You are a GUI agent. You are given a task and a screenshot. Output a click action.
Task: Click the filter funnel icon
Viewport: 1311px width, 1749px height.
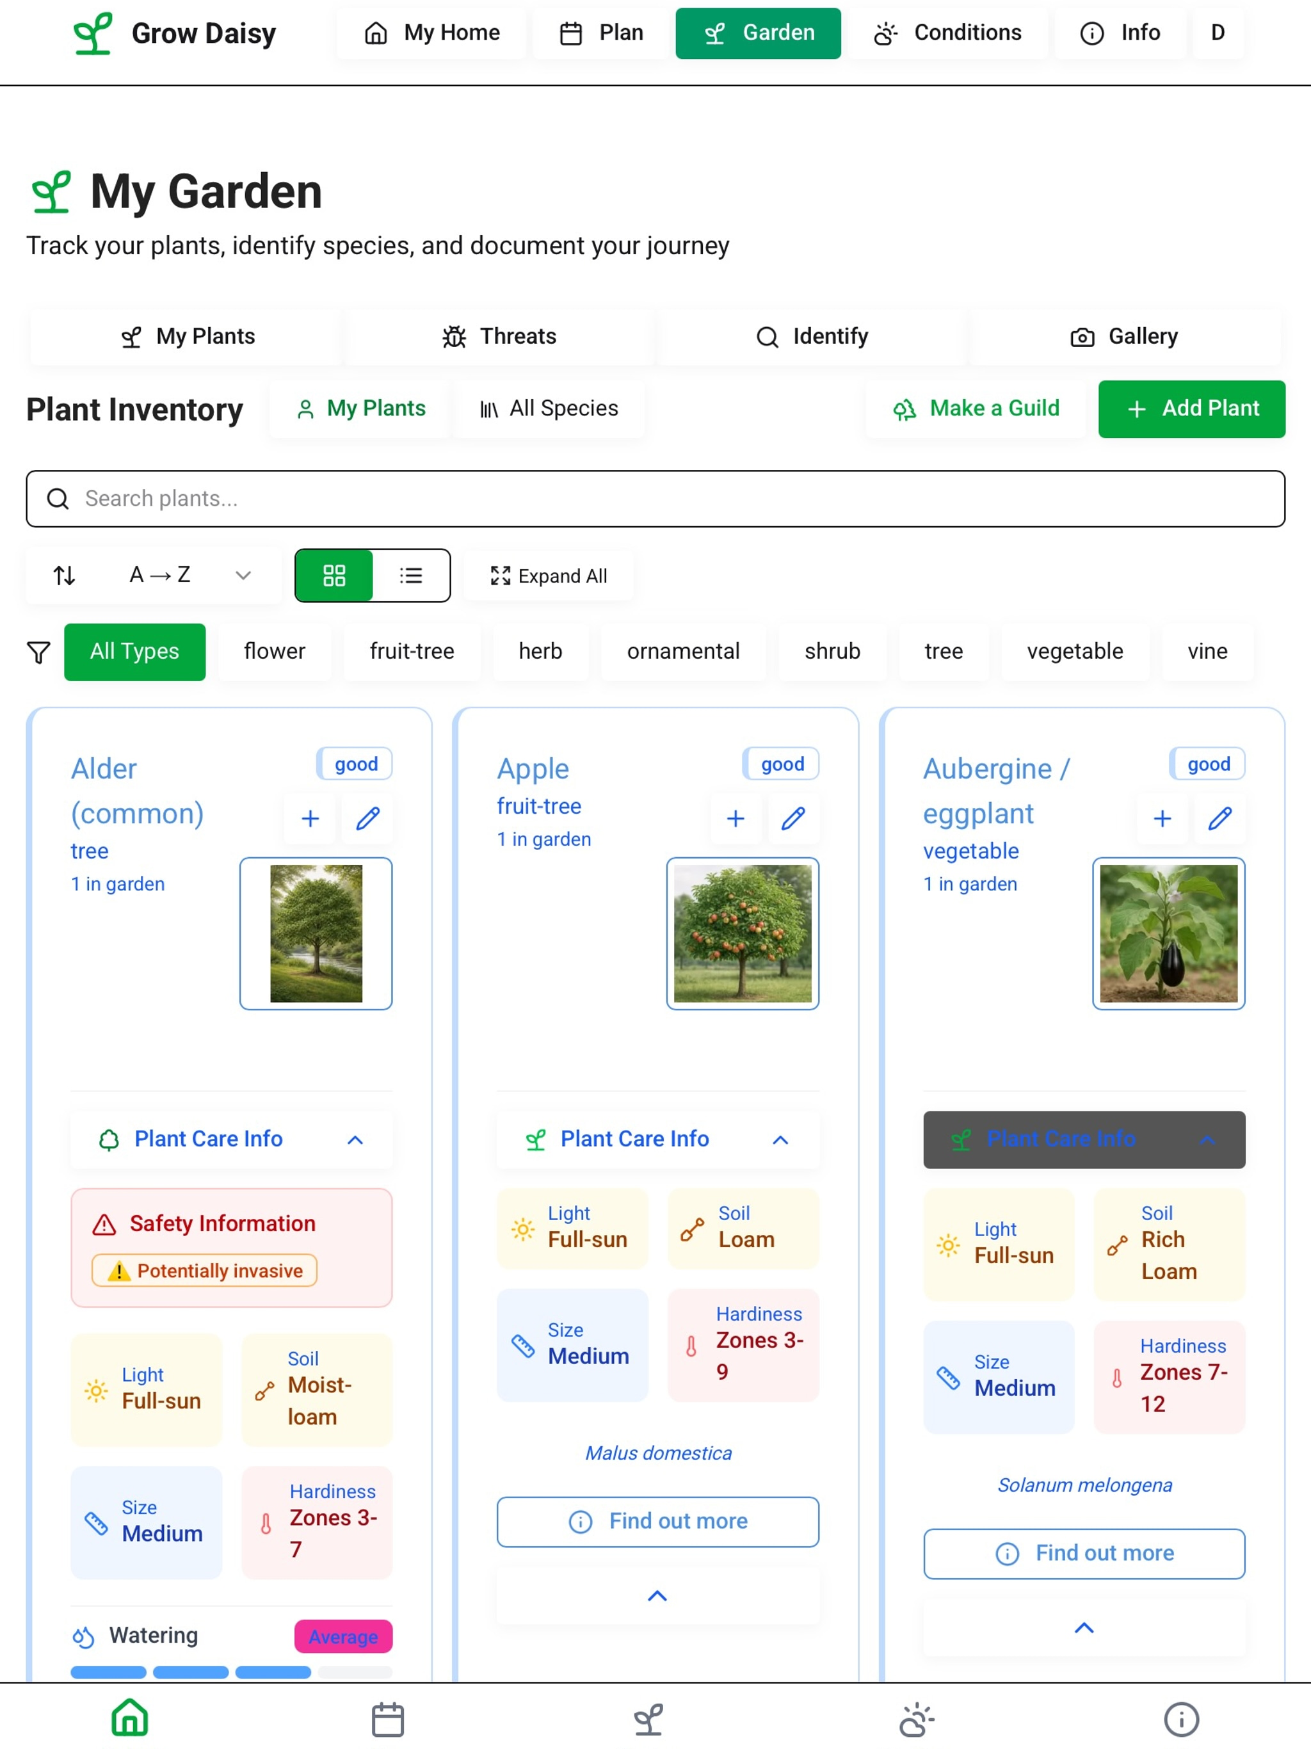click(38, 652)
